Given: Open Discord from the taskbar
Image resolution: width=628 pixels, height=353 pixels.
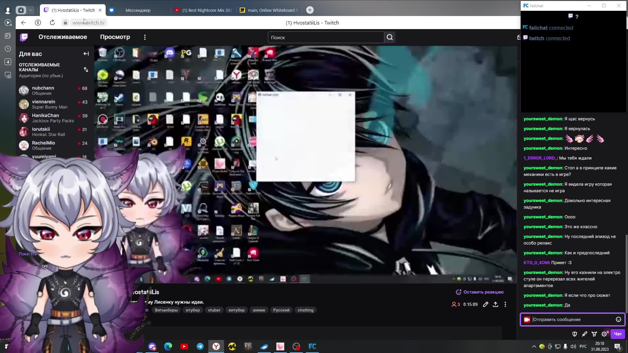Looking at the screenshot, I should [x=152, y=346].
